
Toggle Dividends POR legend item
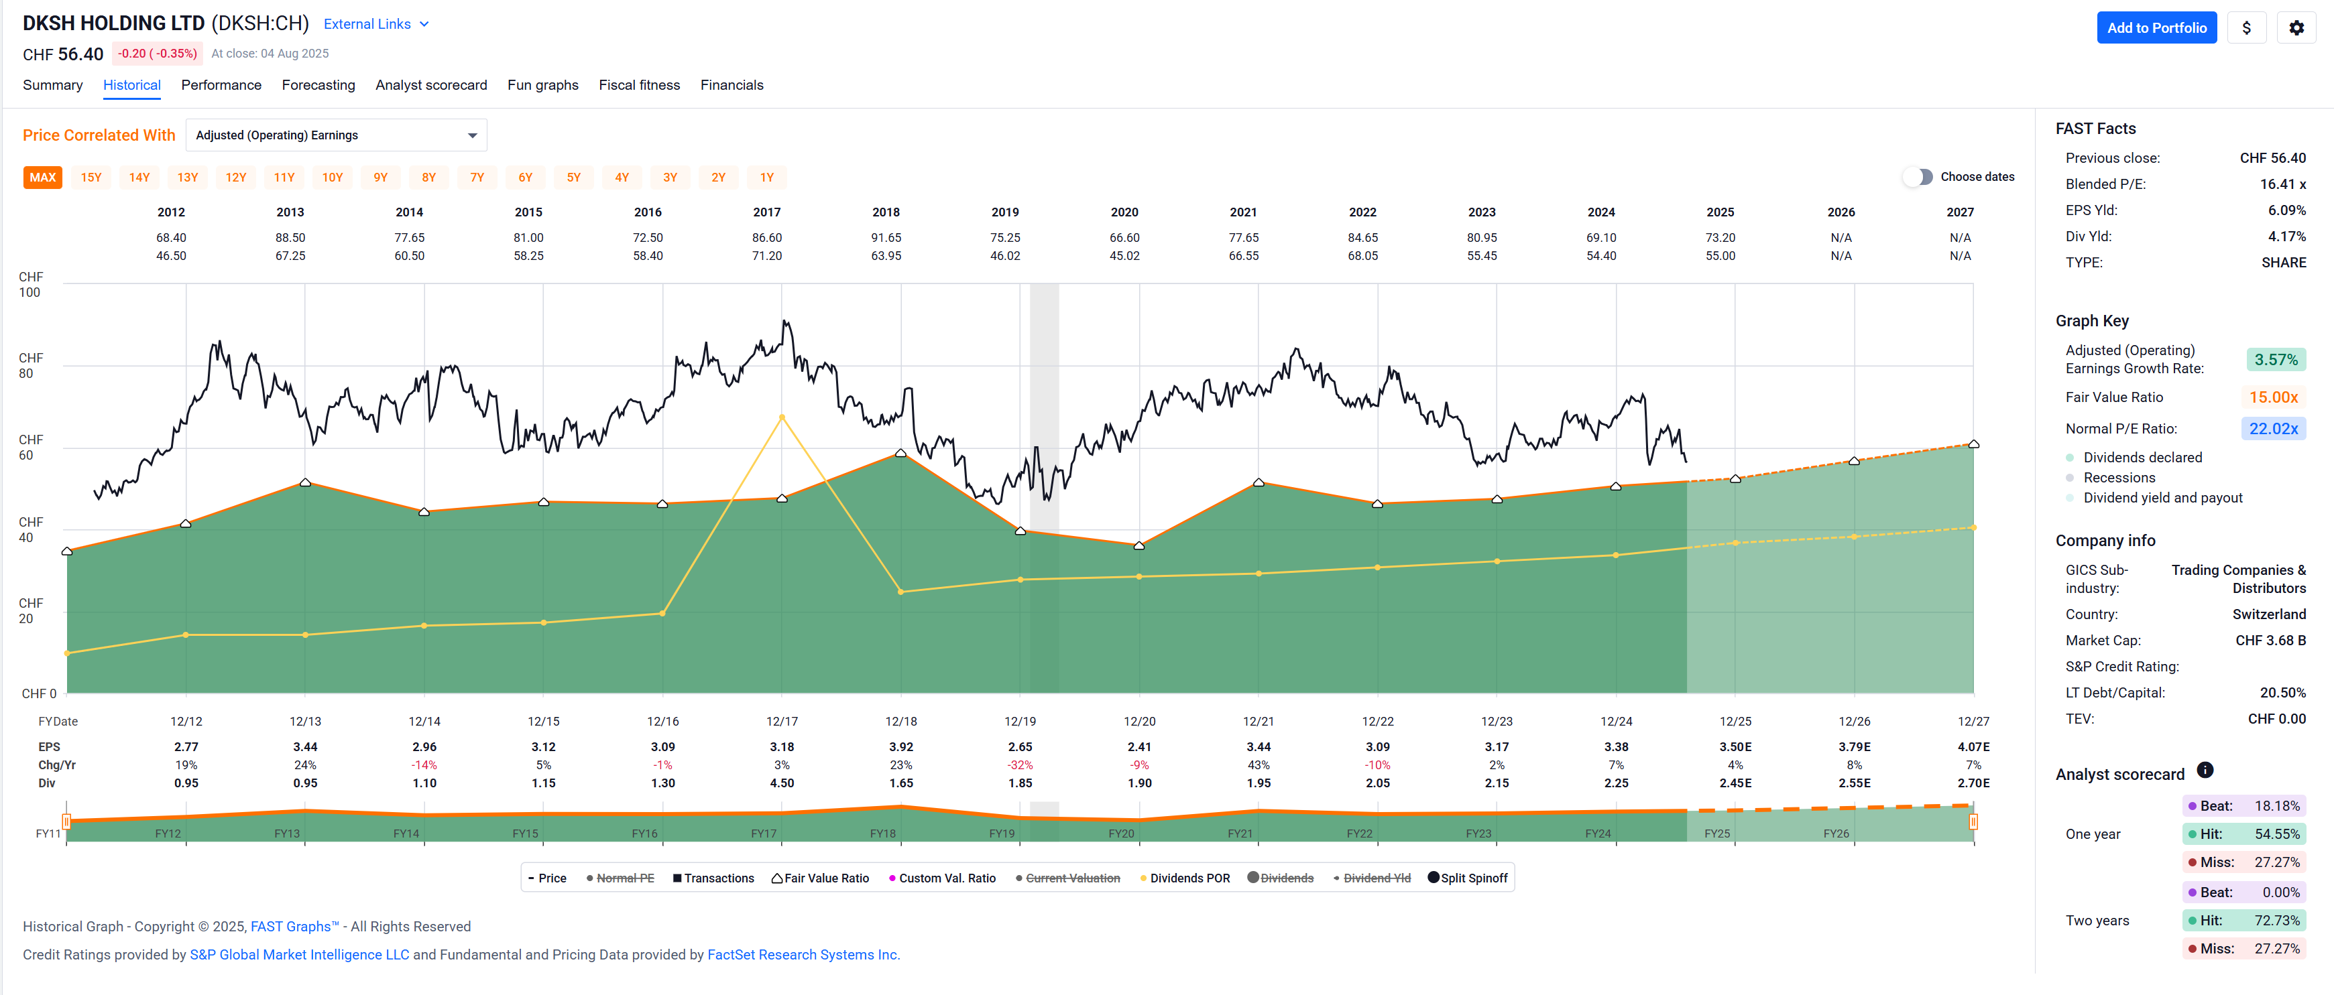1184,878
